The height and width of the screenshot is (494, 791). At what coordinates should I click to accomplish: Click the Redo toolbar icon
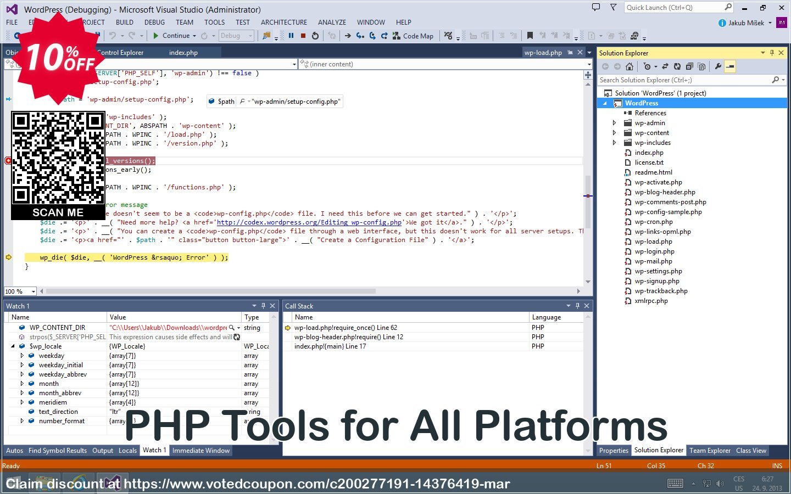(132, 36)
